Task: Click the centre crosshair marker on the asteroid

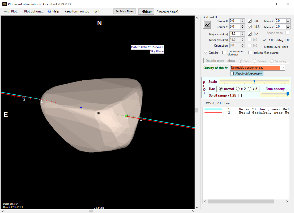Action: [98, 113]
